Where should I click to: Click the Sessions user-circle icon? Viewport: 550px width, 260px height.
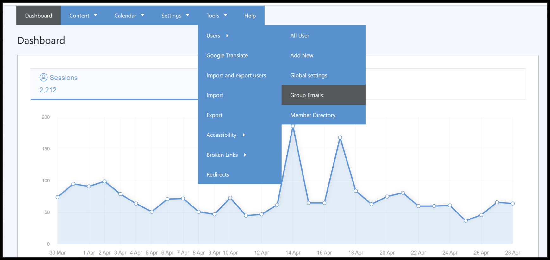pos(43,78)
